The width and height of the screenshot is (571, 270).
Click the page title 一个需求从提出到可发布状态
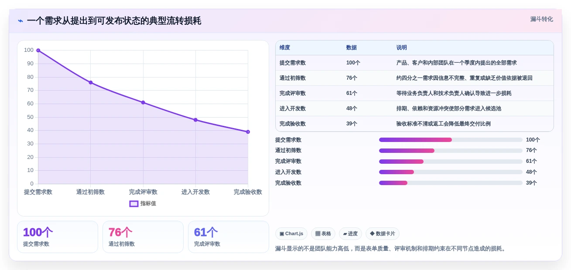tap(114, 21)
